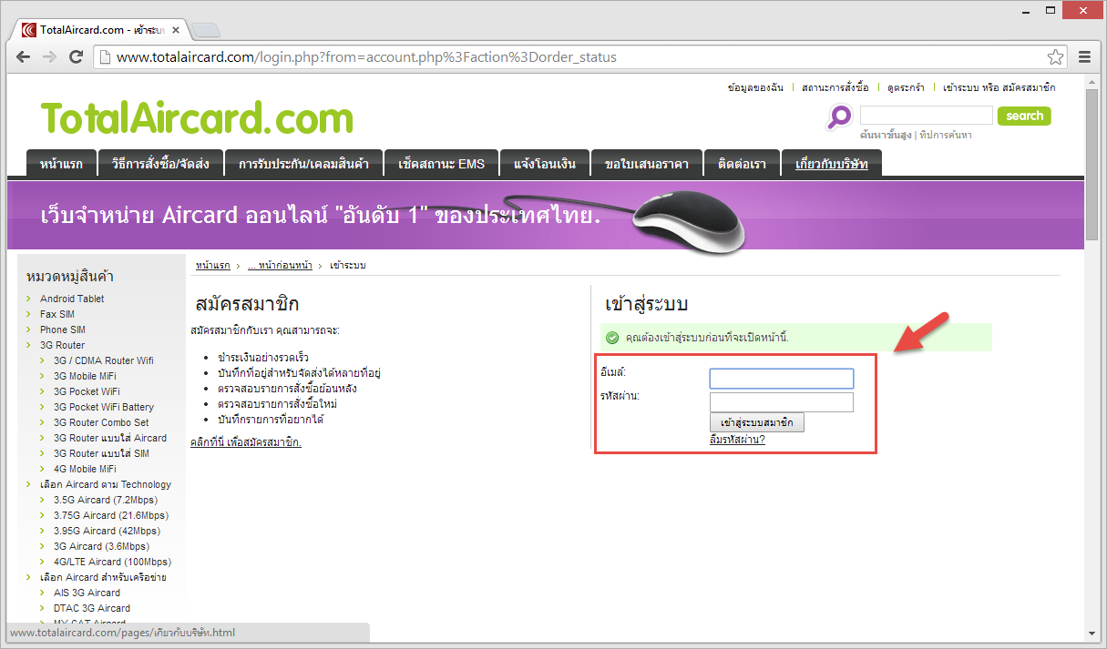Click the scrollbar down arrow
This screenshot has width=1107, height=649.
point(1092,633)
